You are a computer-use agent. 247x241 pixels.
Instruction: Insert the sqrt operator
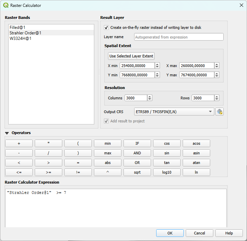tap(137, 172)
